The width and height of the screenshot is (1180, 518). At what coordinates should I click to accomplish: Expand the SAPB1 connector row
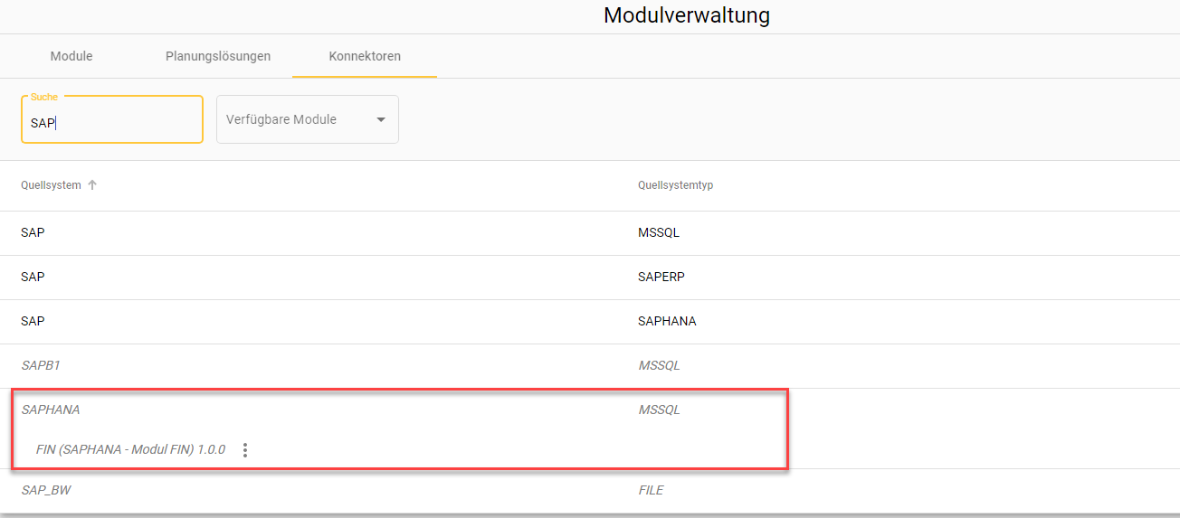pos(41,365)
